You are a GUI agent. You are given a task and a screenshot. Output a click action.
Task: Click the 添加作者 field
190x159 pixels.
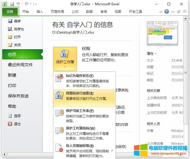[x=177, y=137]
